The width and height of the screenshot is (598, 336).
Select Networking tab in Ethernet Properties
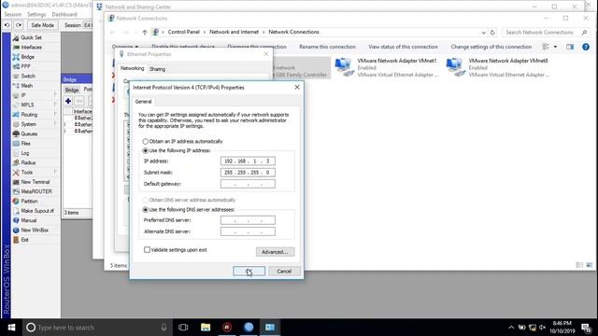pyautogui.click(x=132, y=68)
